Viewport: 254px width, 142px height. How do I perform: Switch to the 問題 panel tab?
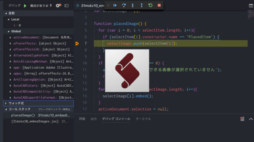[x=82, y=119]
